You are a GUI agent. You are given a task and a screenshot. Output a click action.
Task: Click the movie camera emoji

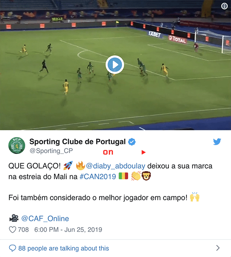tap(14, 218)
